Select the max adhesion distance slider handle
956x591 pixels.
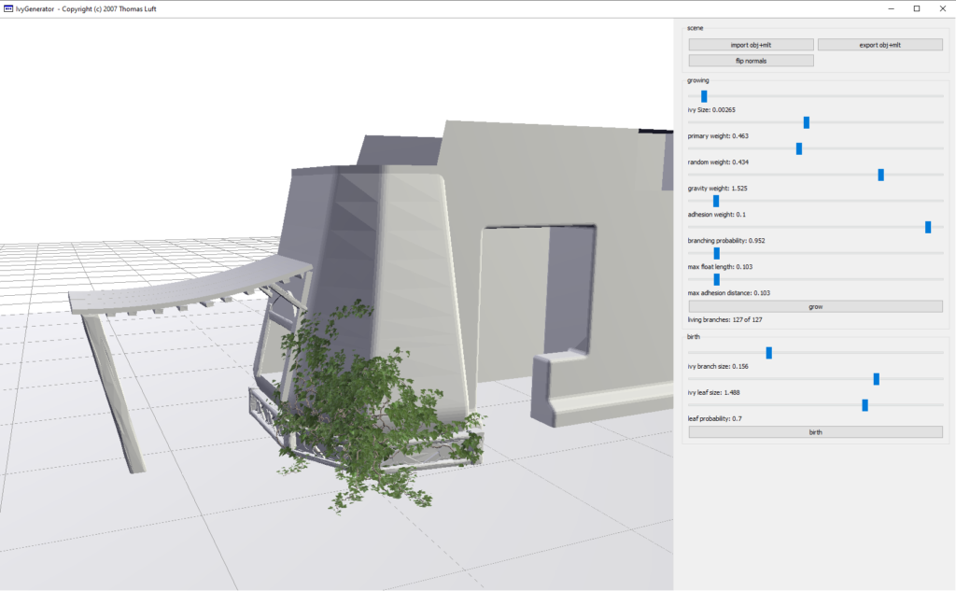coord(717,279)
